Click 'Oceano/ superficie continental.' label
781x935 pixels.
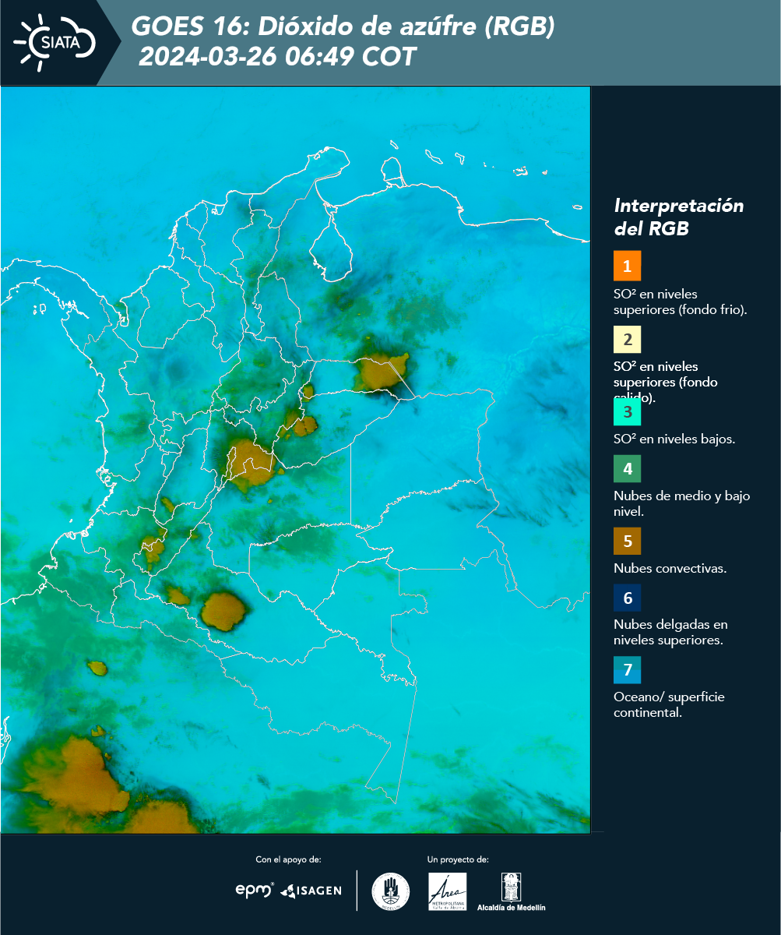(669, 704)
